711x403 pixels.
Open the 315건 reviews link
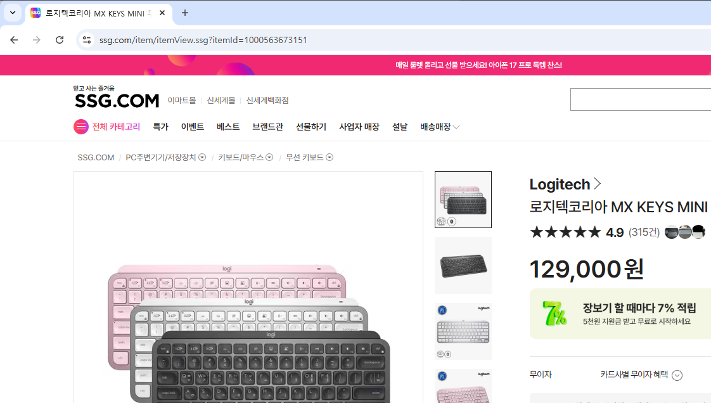click(x=644, y=233)
